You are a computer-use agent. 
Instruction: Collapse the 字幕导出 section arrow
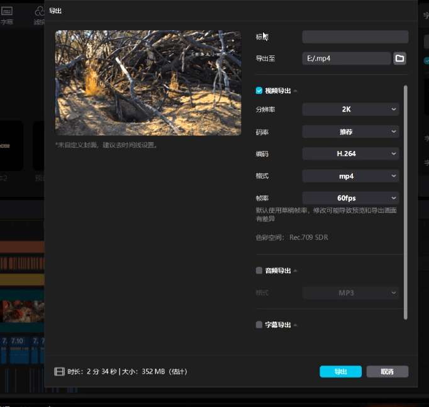(296, 325)
